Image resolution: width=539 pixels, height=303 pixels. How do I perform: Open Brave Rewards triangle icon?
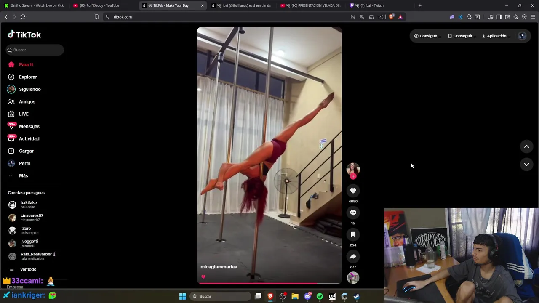coord(400,17)
